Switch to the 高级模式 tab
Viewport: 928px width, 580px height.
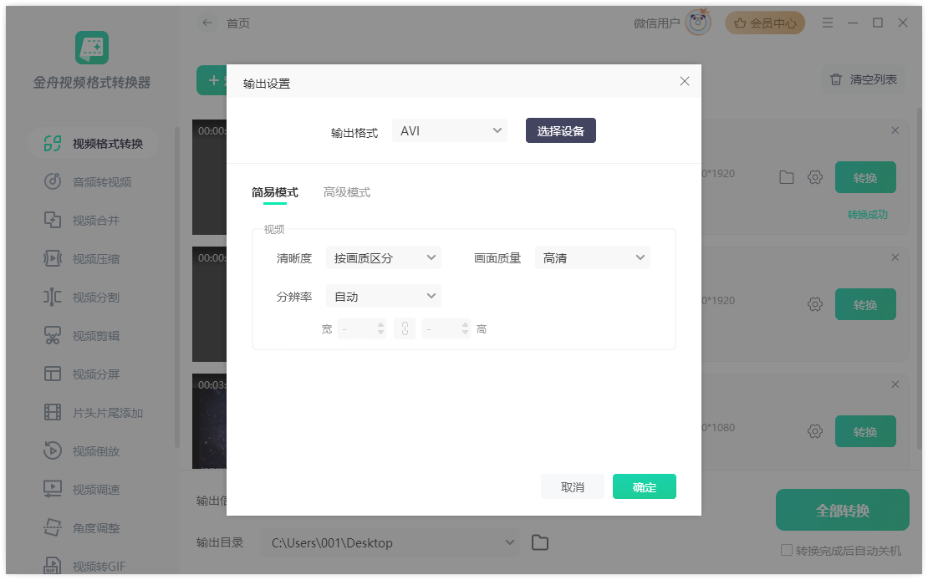[x=346, y=191]
